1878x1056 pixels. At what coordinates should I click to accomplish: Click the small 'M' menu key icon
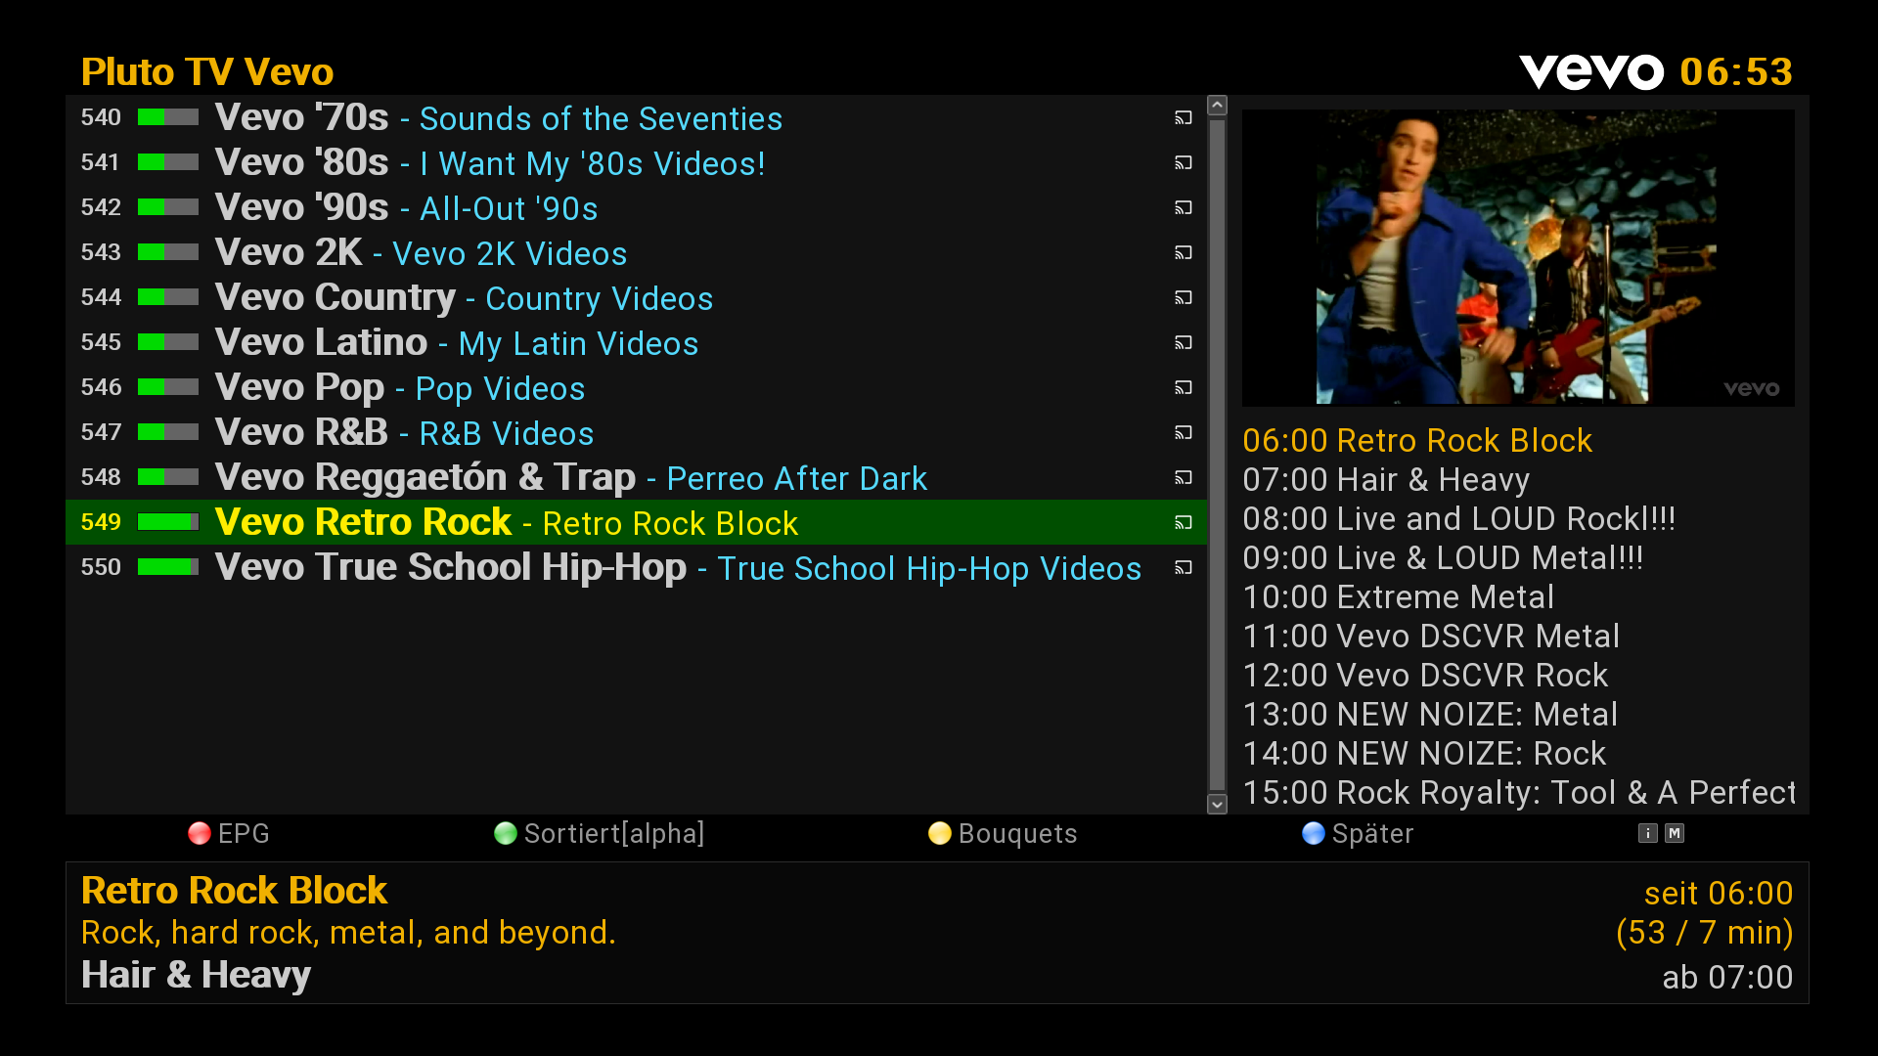click(x=1675, y=833)
